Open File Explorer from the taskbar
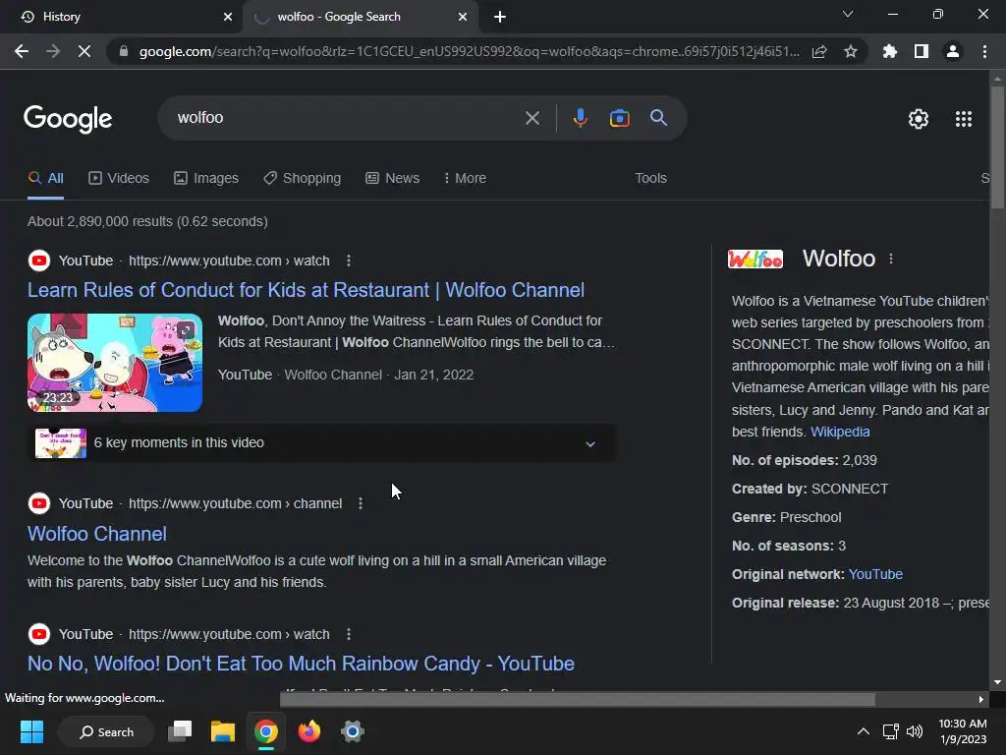1006x755 pixels. pyautogui.click(x=223, y=731)
